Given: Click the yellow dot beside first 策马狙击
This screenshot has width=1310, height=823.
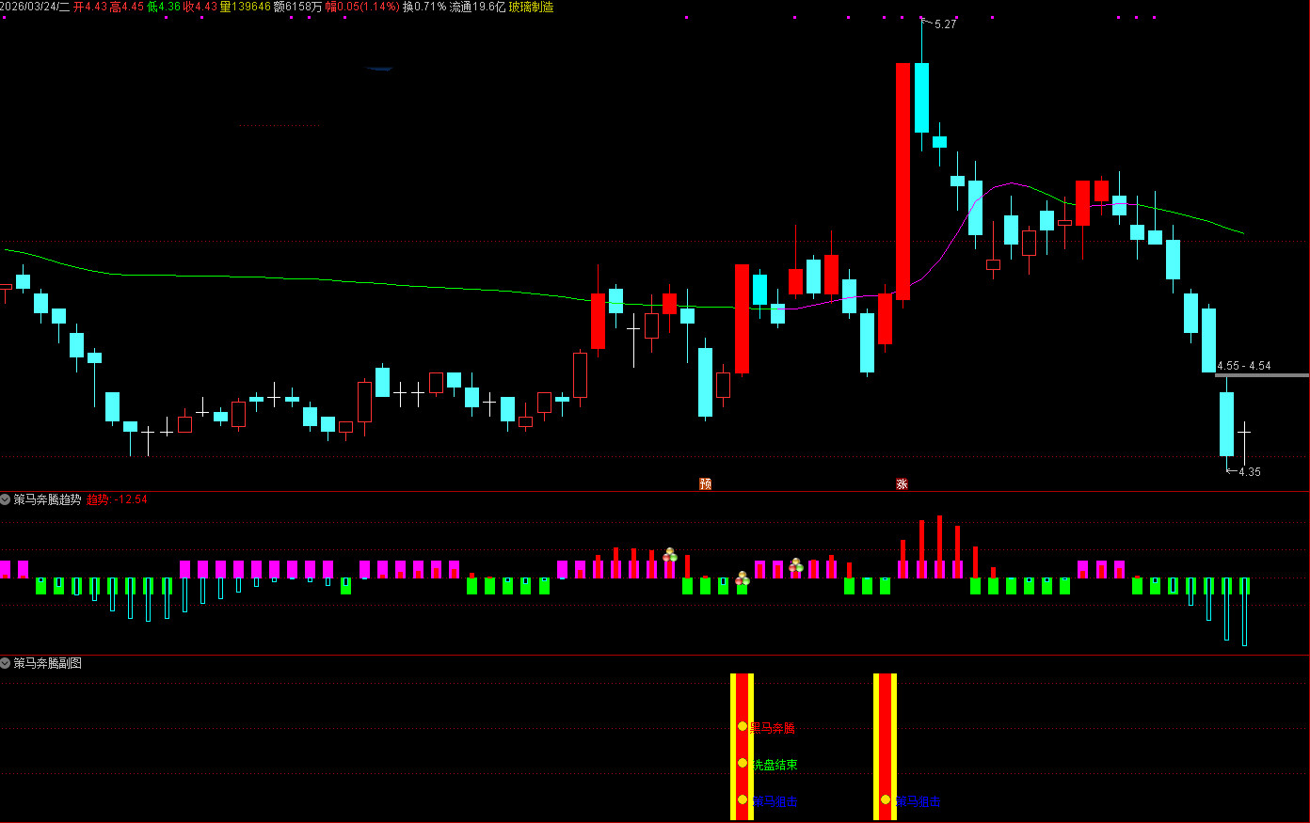Looking at the screenshot, I should click(x=743, y=799).
